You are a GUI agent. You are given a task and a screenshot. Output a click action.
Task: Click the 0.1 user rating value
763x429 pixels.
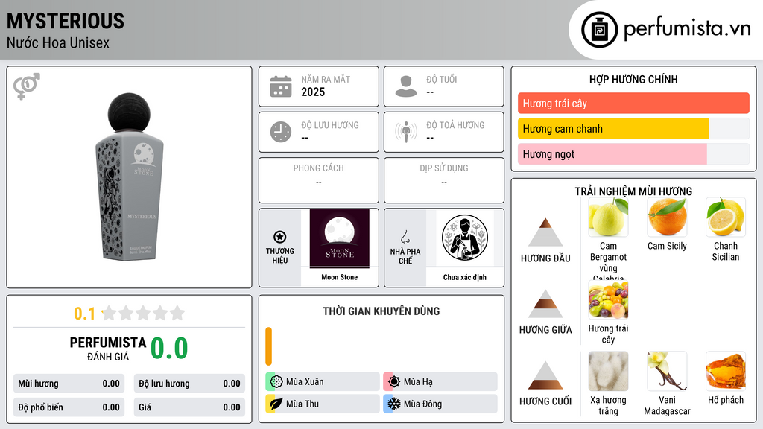[x=84, y=314]
